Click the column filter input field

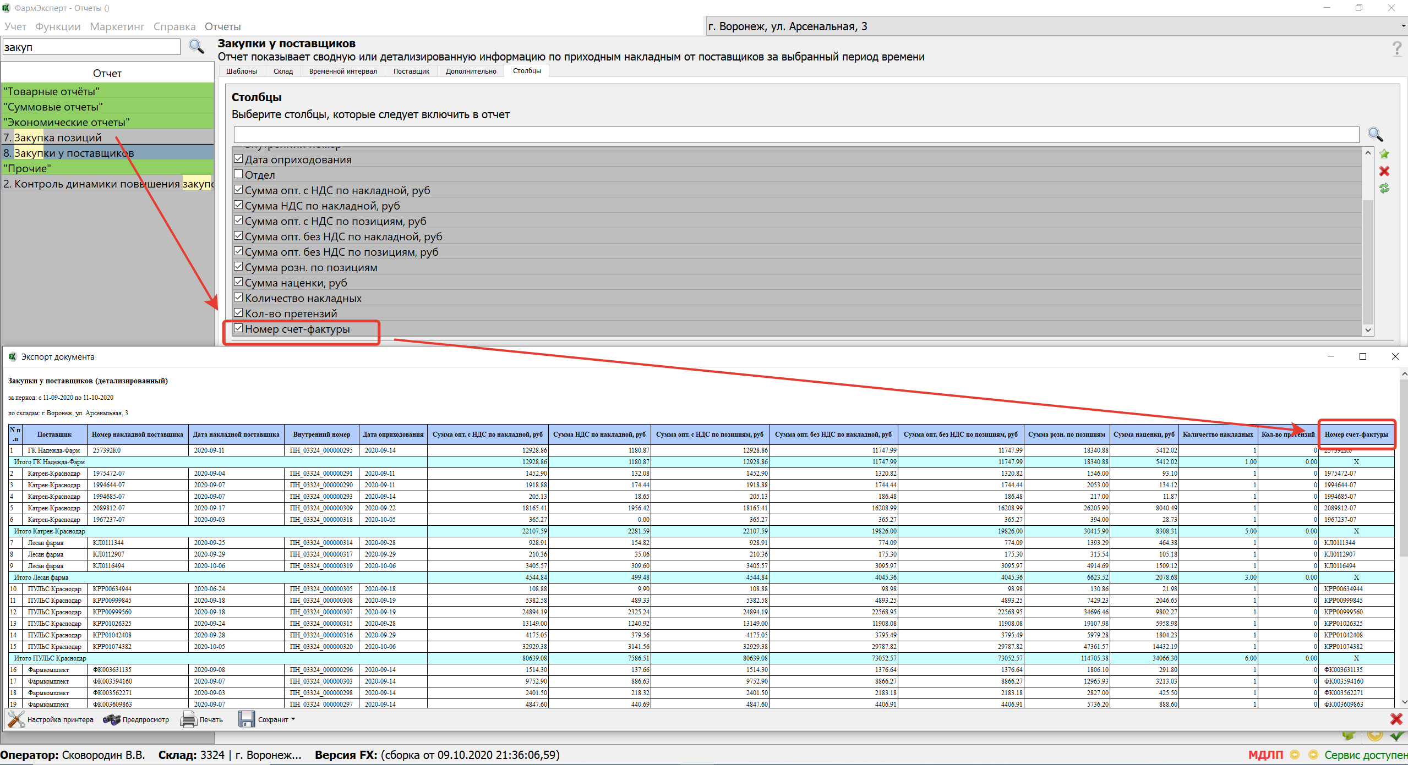[x=796, y=135]
